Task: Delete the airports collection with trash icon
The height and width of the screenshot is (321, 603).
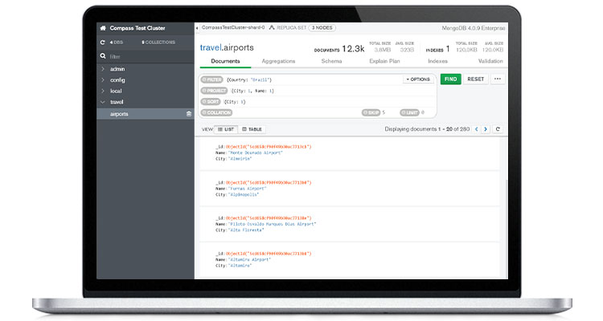Action: click(x=189, y=114)
